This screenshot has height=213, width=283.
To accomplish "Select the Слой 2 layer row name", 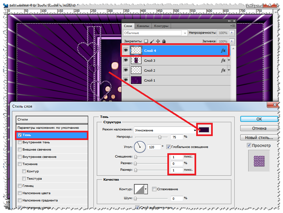I will coord(150,71).
